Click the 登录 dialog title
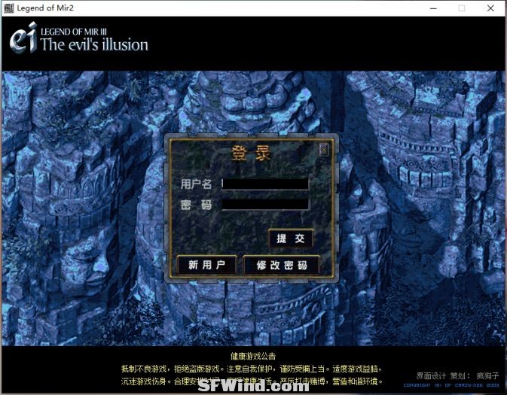 (251, 153)
